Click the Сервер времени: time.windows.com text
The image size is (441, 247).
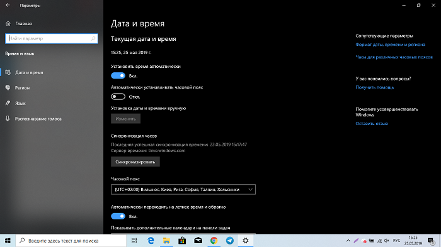(148, 151)
